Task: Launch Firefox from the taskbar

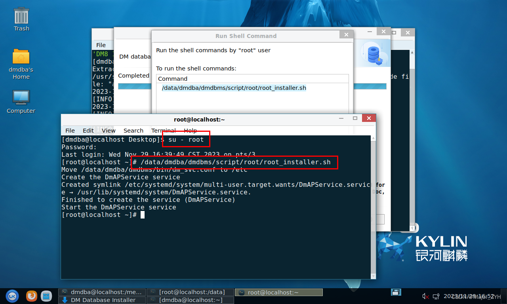Action: click(x=32, y=296)
